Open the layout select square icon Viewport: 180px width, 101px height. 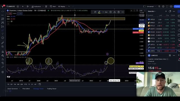pos(144,6)
